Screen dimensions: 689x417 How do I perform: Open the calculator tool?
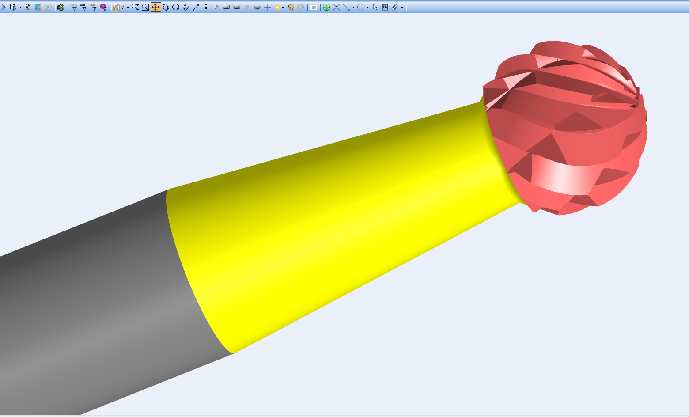click(x=385, y=7)
